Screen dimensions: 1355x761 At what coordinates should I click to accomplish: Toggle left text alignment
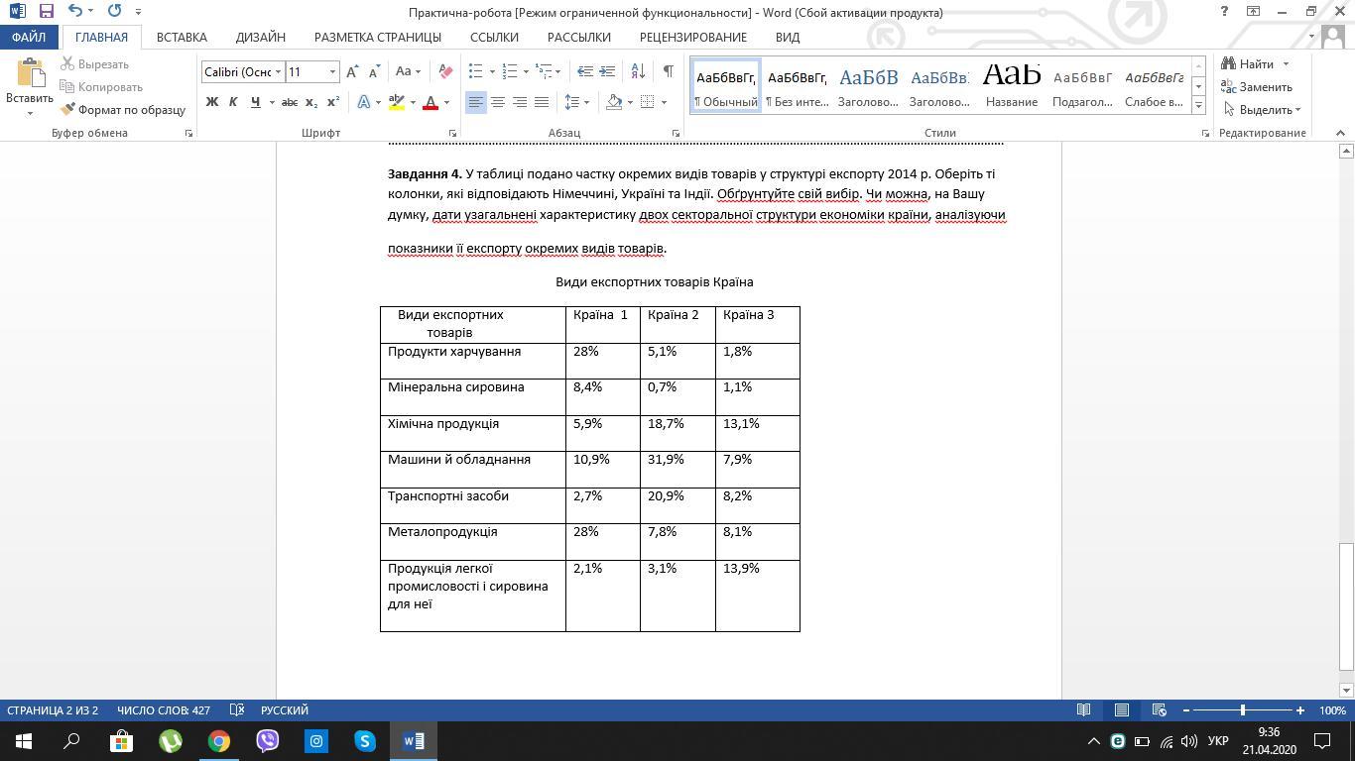tap(476, 102)
